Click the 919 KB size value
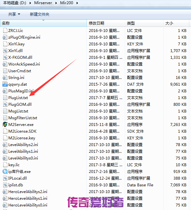The height and width of the screenshot is (210, 191). point(180,172)
